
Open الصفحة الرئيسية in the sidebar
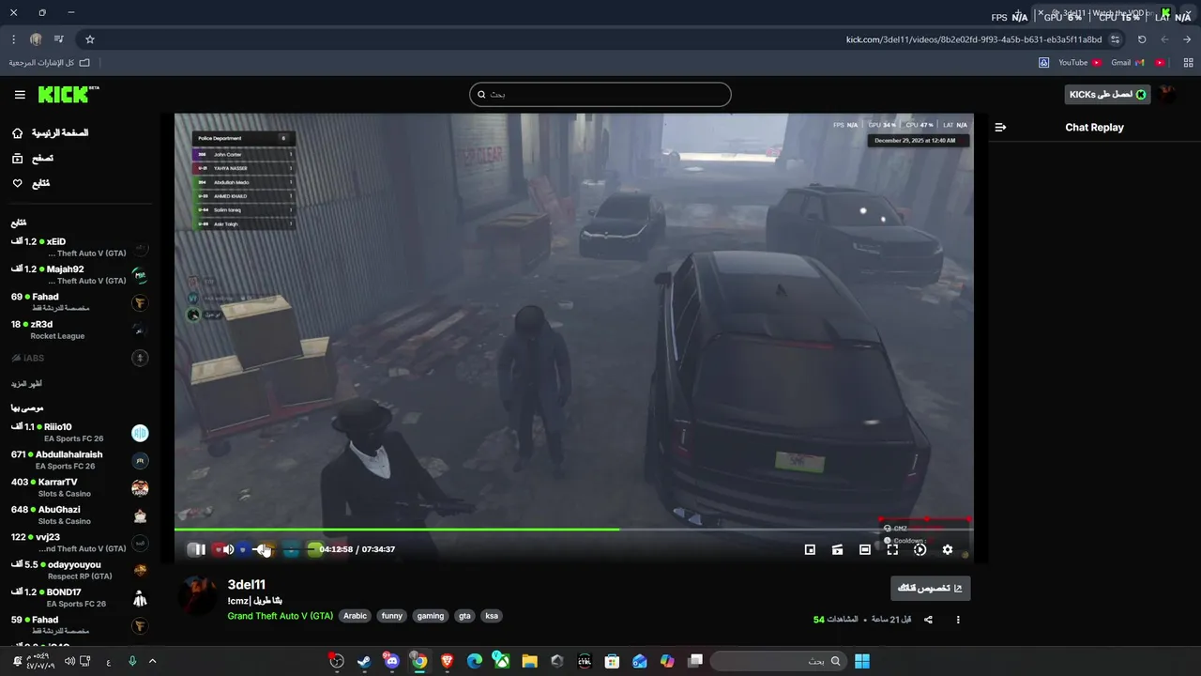50,133
